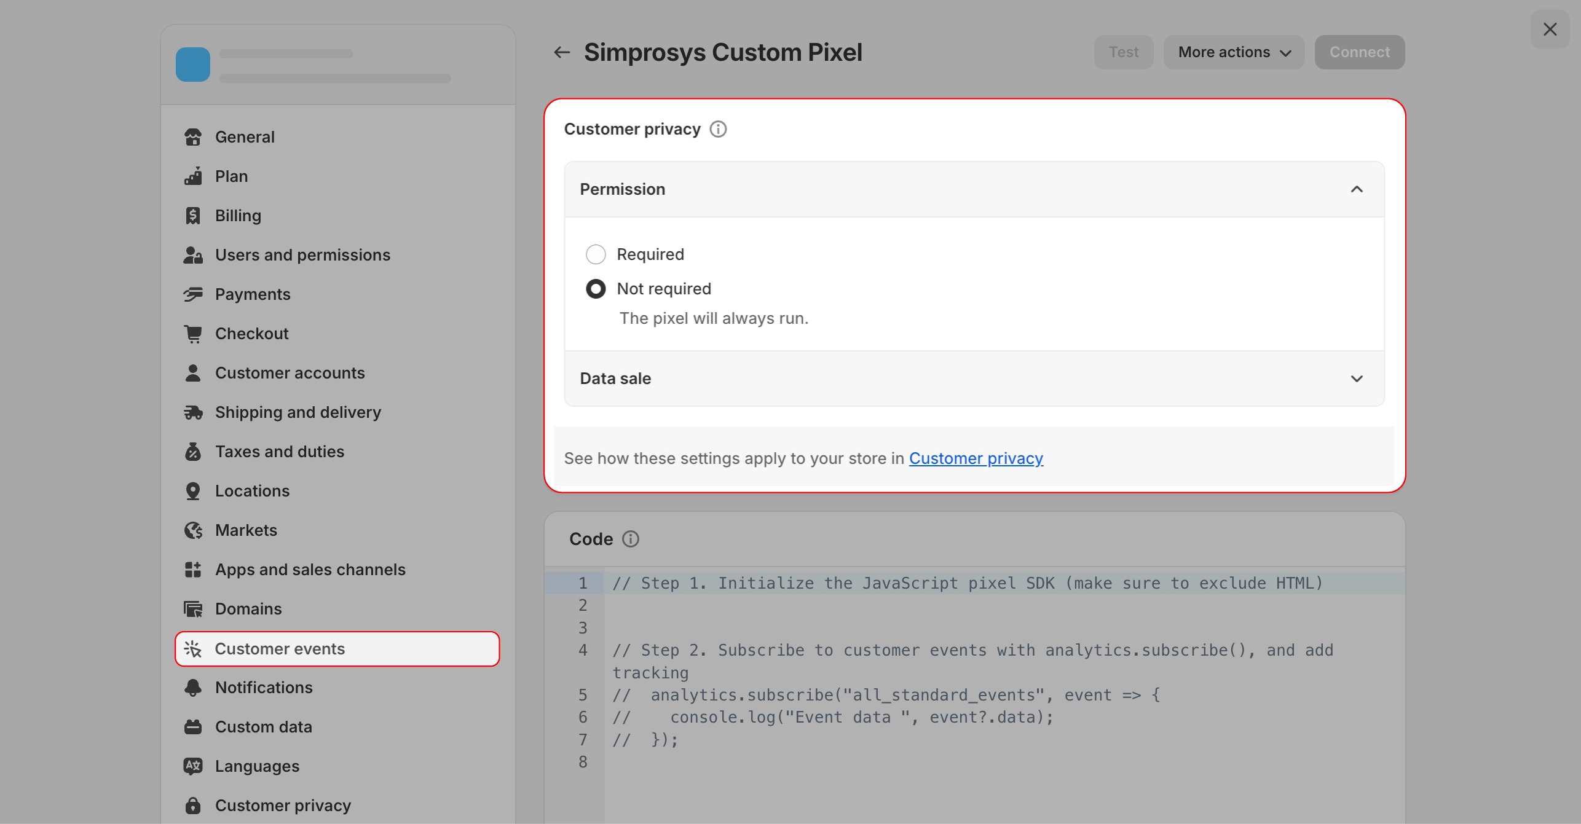Open Custom data menu item
1581x824 pixels.
pyautogui.click(x=337, y=727)
